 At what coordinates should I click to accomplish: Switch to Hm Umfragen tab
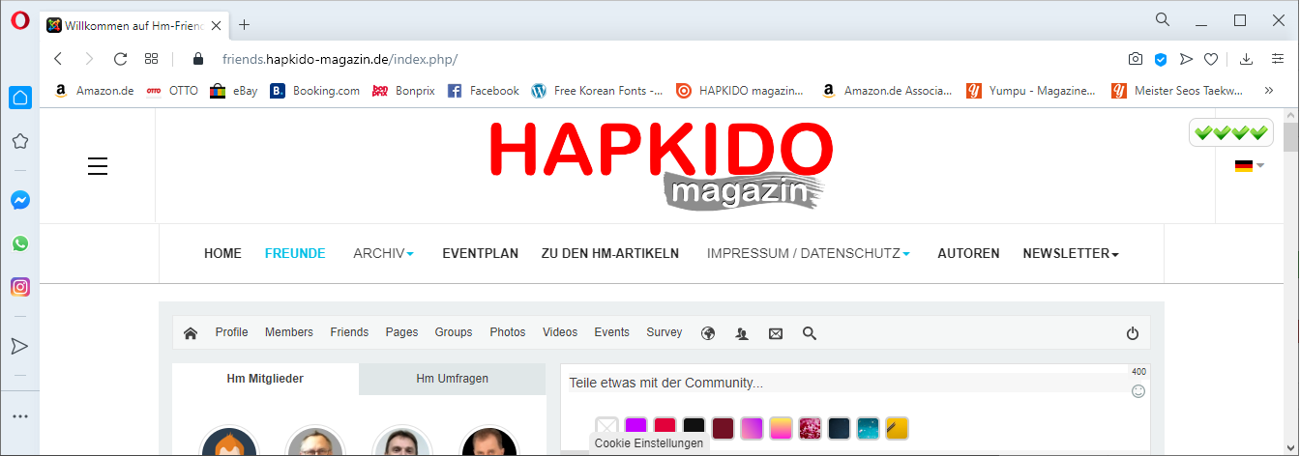tap(452, 379)
